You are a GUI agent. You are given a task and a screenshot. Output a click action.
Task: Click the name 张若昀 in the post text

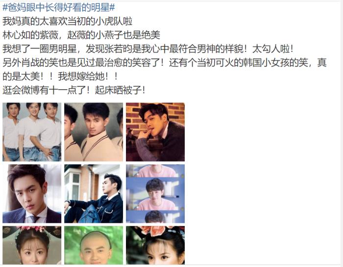(118, 49)
